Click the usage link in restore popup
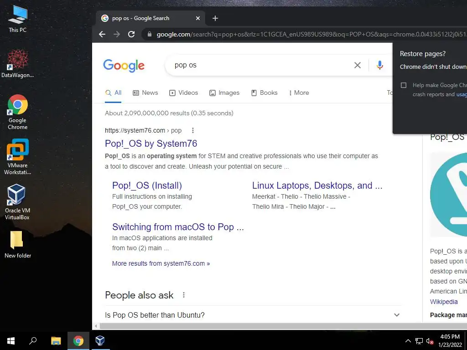 pyautogui.click(x=462, y=94)
